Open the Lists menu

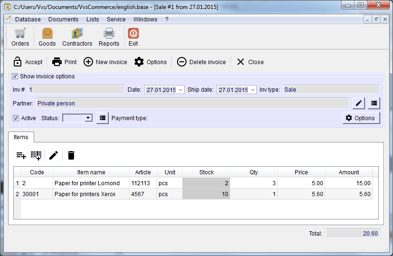(x=93, y=19)
